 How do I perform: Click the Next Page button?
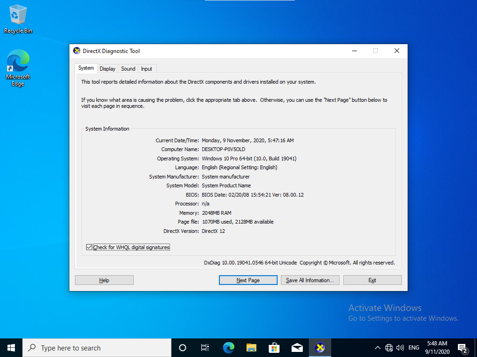pos(248,280)
